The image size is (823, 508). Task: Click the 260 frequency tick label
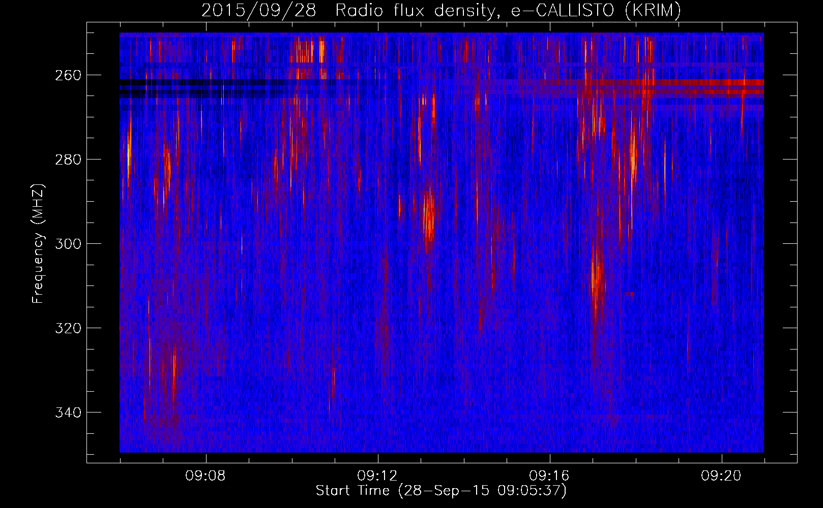pos(68,75)
